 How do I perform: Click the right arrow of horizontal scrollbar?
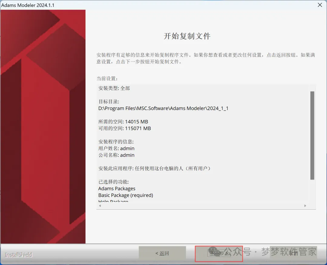305,206
